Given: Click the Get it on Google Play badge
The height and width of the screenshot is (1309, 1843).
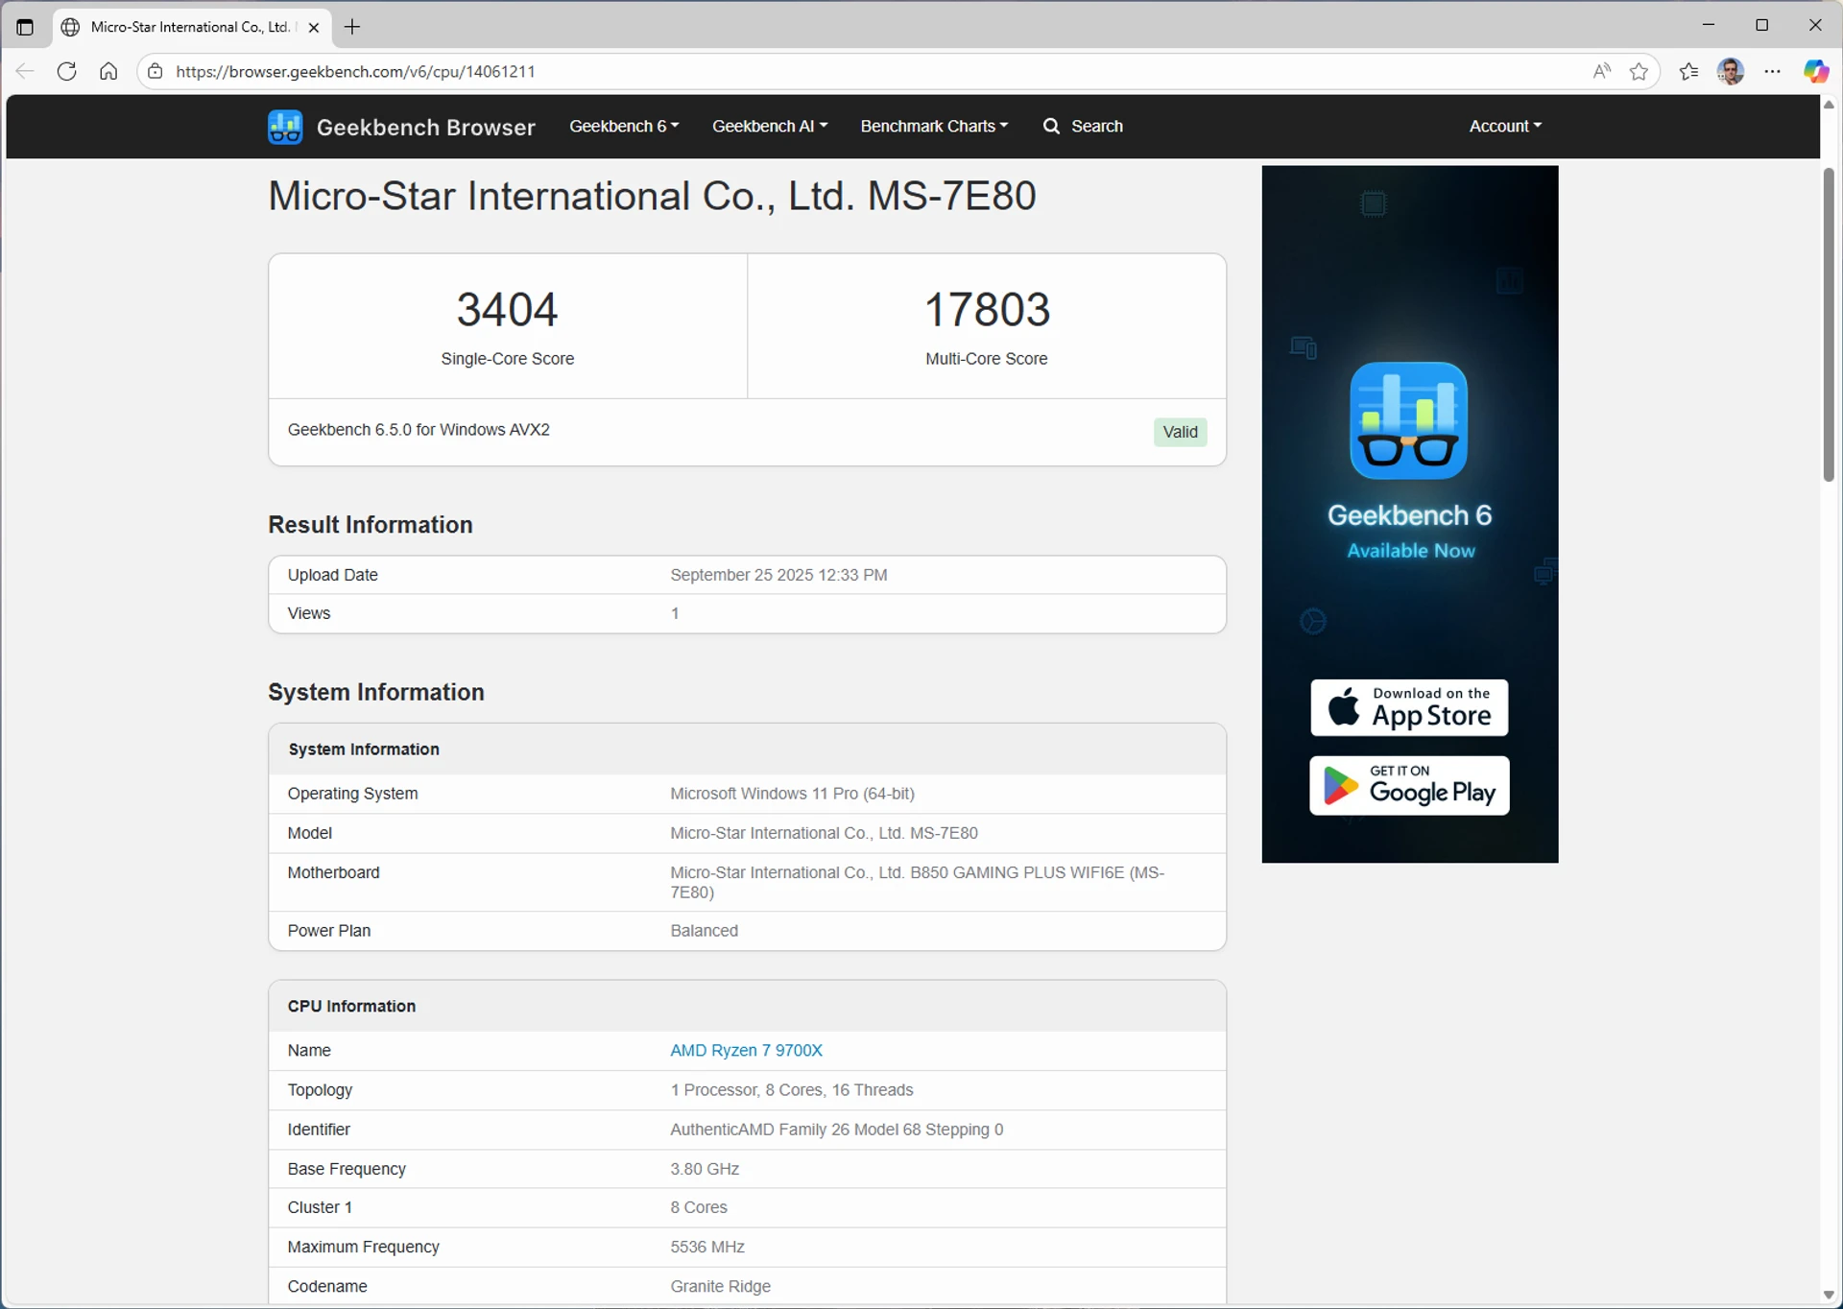Looking at the screenshot, I should click(x=1408, y=785).
